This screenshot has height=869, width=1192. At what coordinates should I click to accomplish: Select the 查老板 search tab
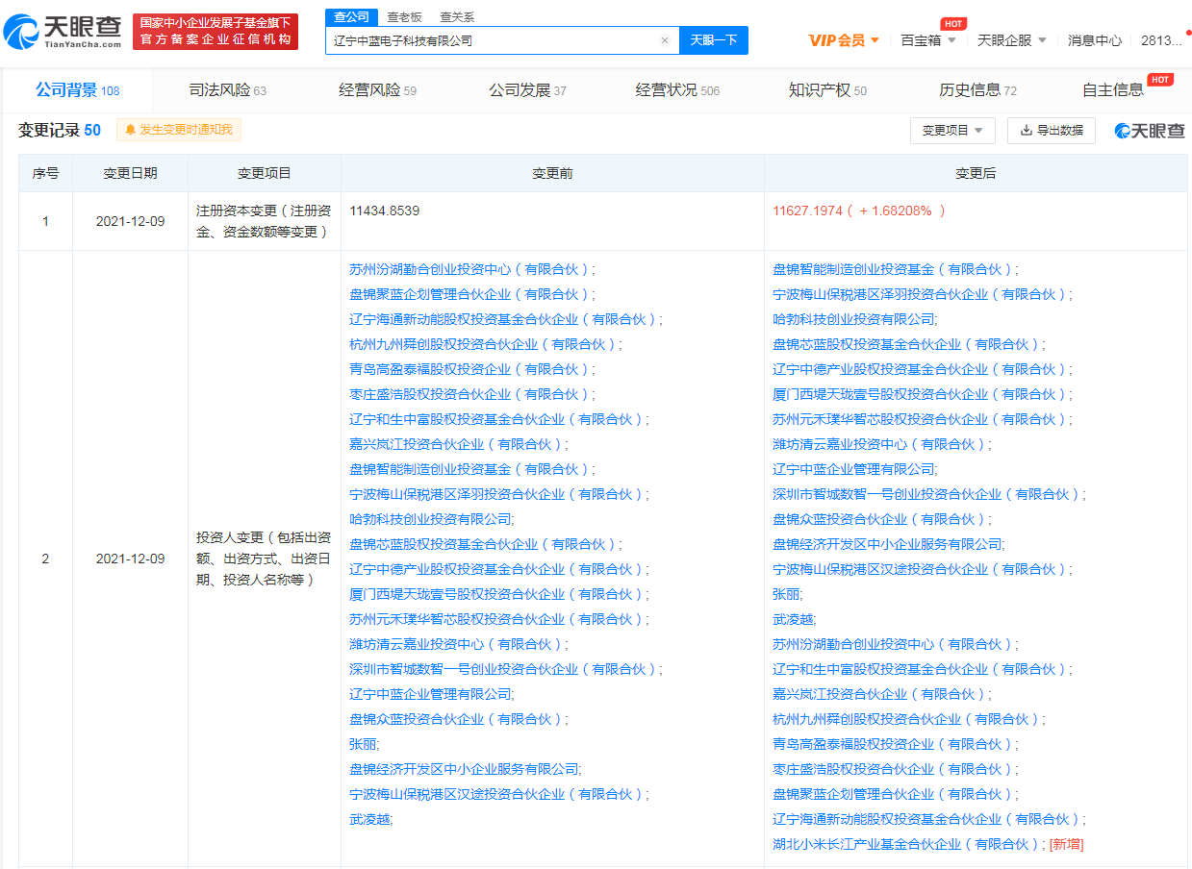(404, 17)
